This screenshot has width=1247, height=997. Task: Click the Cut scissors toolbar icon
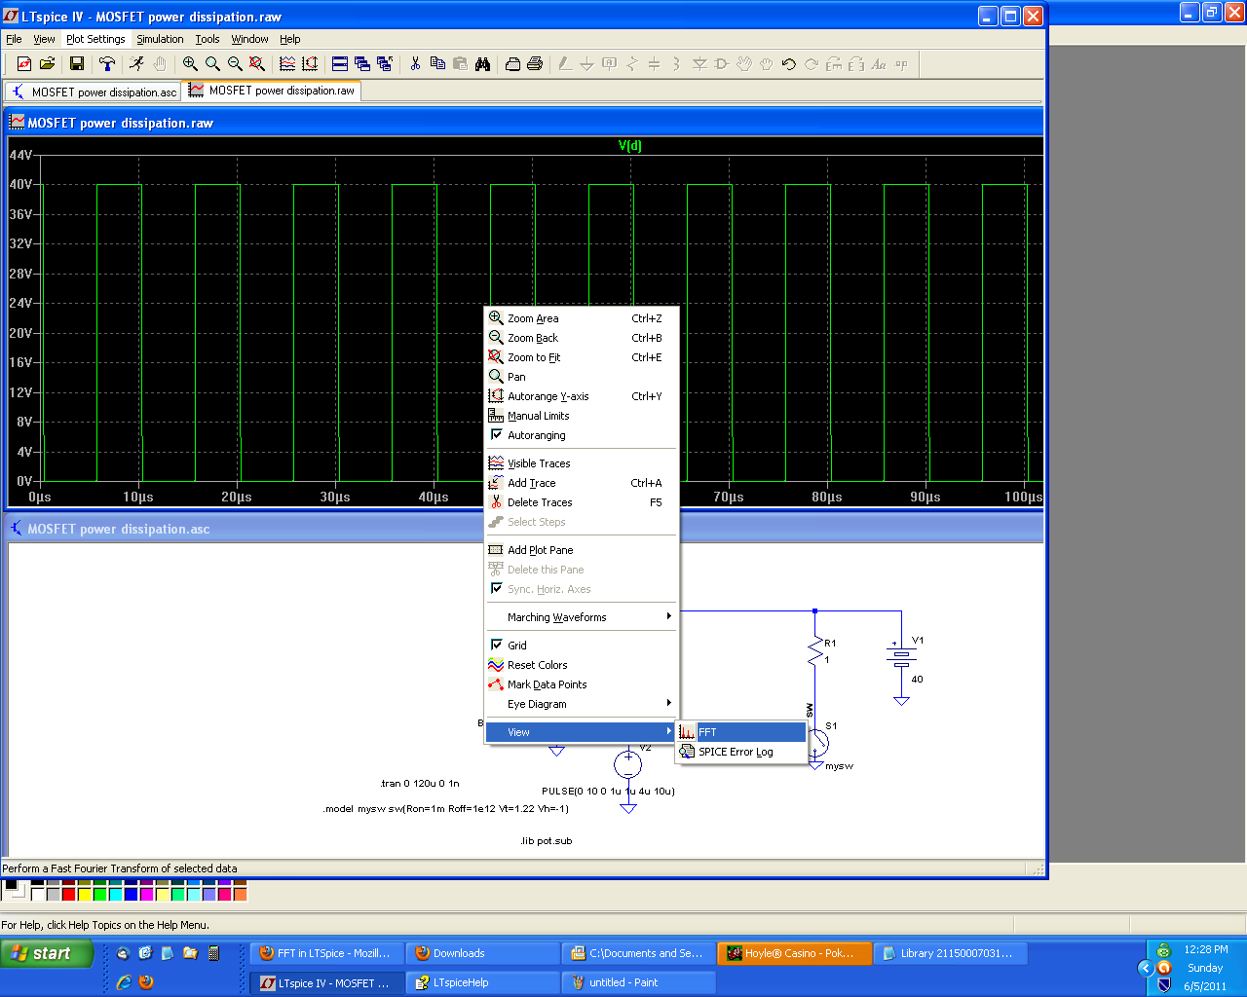click(x=415, y=64)
